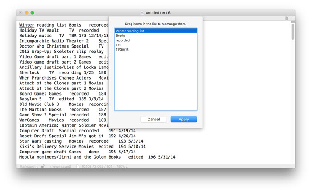Click the '2013 Wrap-Up; Skeletor clip replay' line

[62, 52]
